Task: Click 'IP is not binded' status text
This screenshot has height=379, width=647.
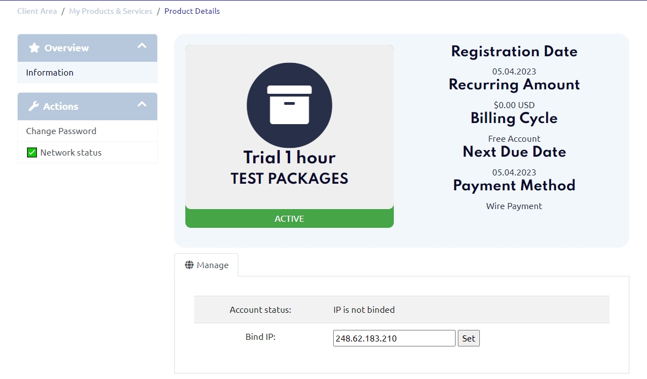Action: click(364, 309)
